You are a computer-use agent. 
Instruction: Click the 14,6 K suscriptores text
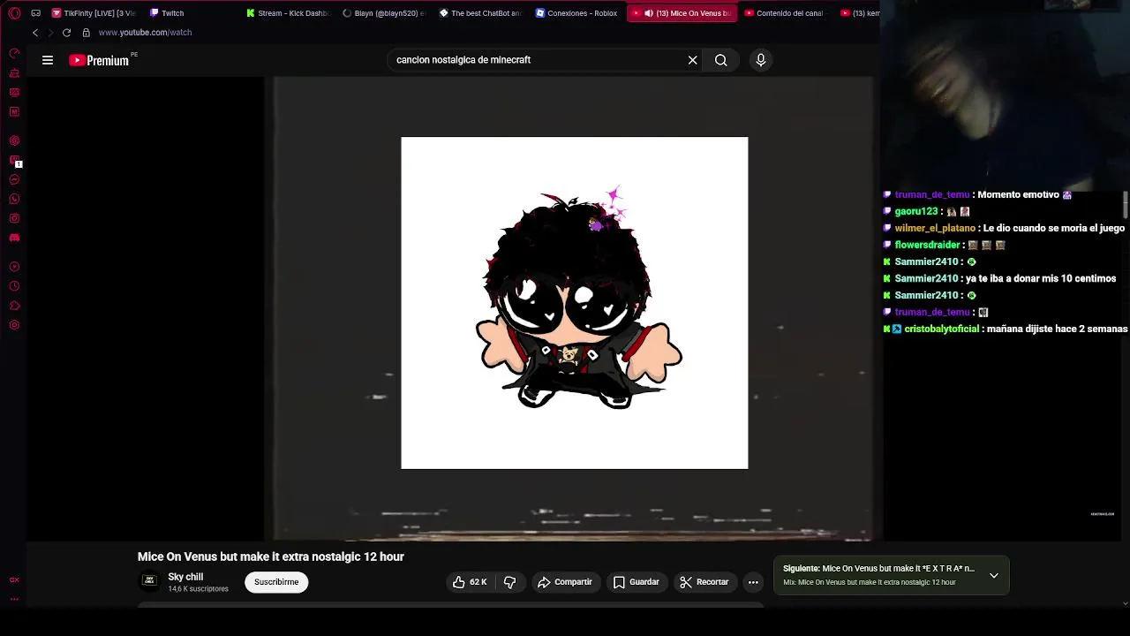(198, 589)
